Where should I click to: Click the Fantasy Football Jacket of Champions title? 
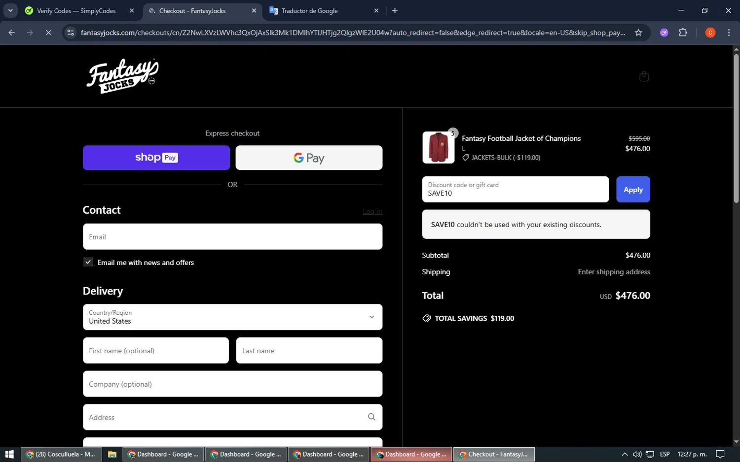[x=521, y=138]
